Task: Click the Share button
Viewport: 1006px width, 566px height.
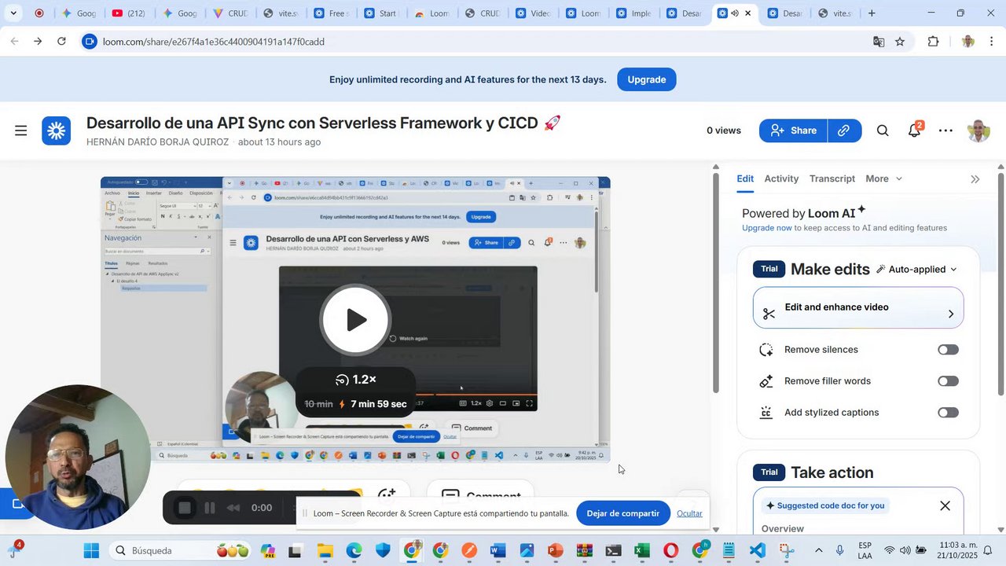Action: (x=793, y=130)
